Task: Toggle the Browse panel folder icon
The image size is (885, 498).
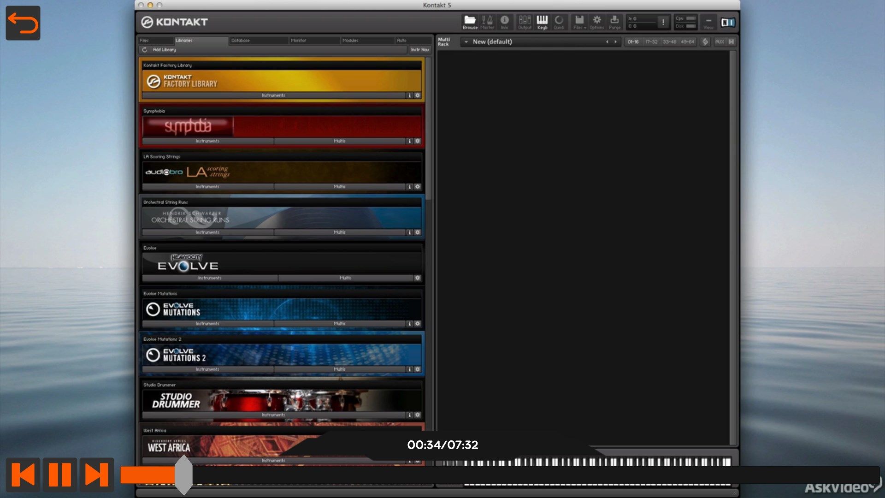Action: pyautogui.click(x=470, y=22)
